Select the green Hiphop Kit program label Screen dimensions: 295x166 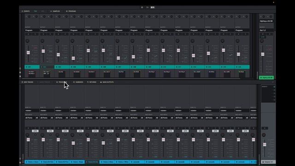click(x=266, y=77)
